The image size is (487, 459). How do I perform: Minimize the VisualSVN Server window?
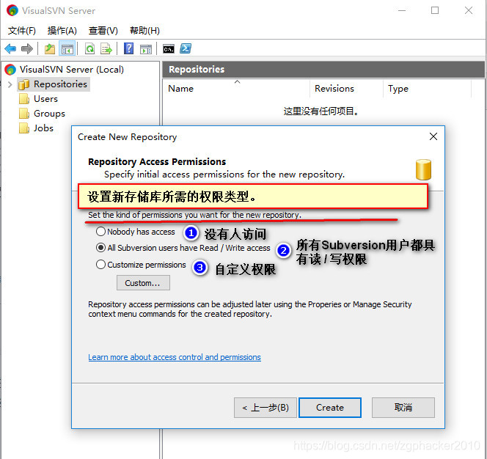[x=402, y=10]
